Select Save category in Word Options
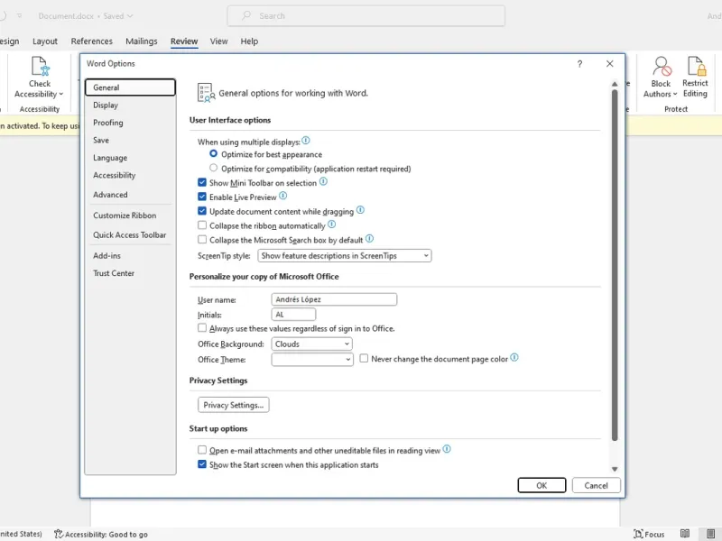This screenshot has width=722, height=541. coord(130,140)
